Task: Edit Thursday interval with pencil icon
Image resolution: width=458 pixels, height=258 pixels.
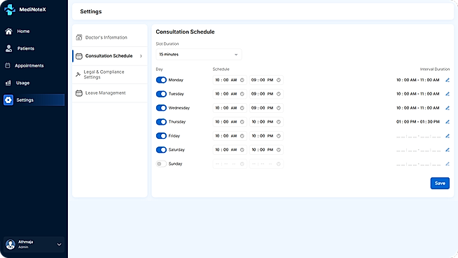Action: (x=447, y=122)
